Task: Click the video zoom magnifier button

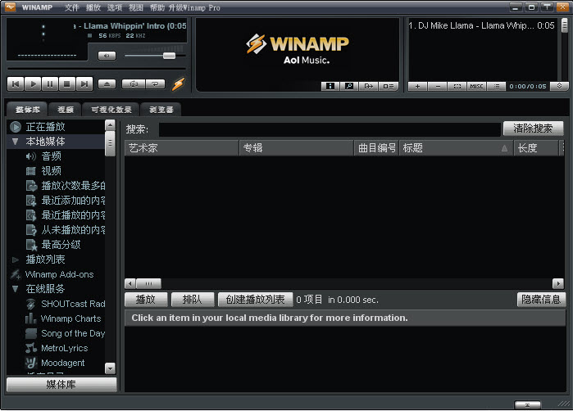Action: tap(349, 86)
